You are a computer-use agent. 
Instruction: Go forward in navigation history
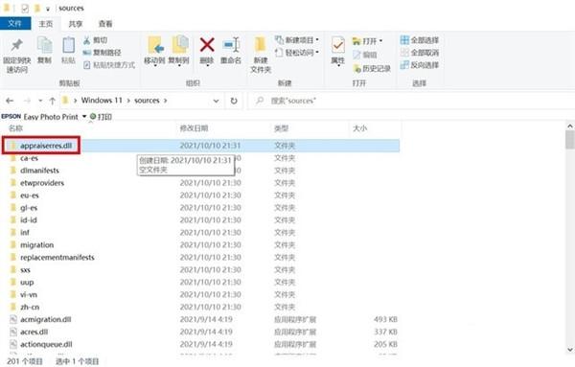pyautogui.click(x=27, y=101)
